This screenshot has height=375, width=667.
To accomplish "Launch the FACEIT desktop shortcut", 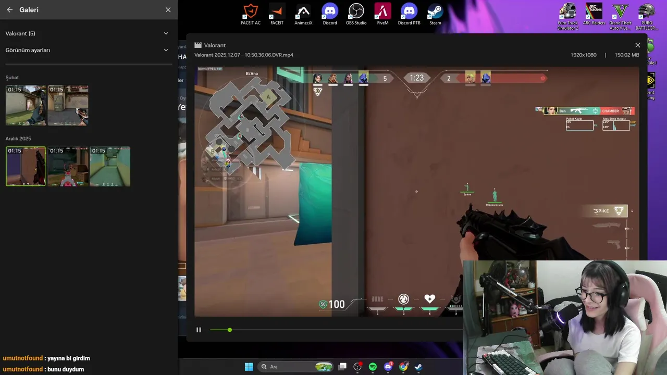I will pyautogui.click(x=277, y=14).
